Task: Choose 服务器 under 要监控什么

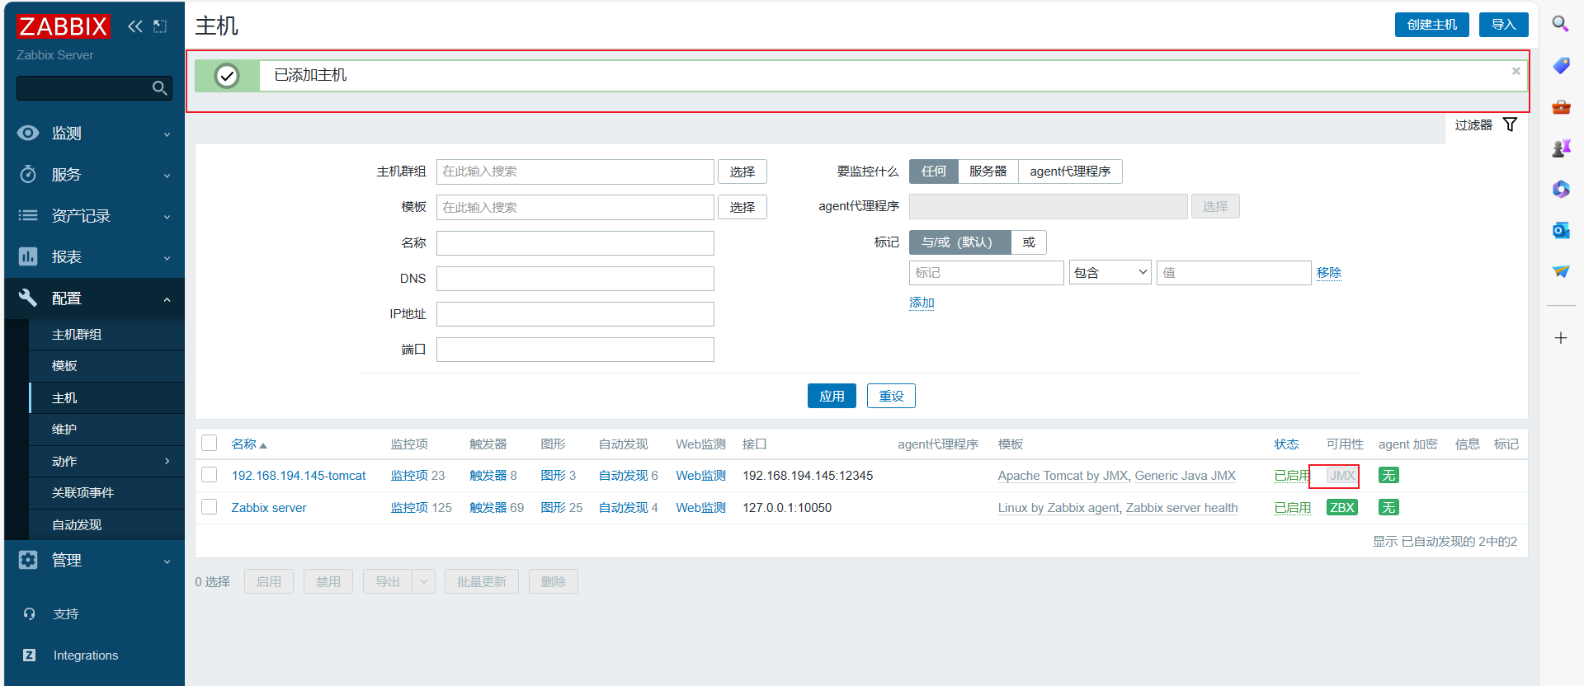Action: [x=988, y=171]
